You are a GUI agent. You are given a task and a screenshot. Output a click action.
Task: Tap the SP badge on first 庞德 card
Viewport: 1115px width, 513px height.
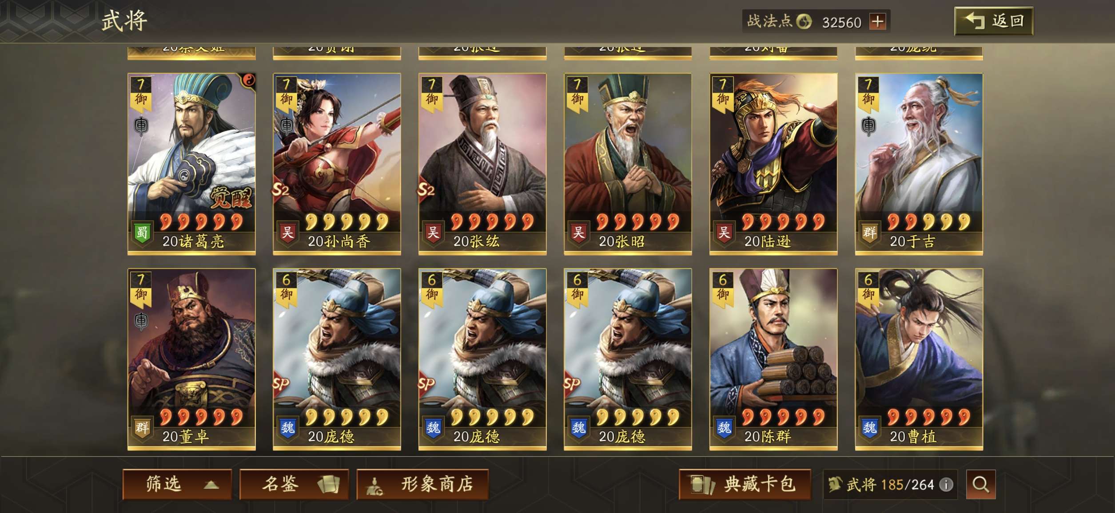pyautogui.click(x=281, y=384)
